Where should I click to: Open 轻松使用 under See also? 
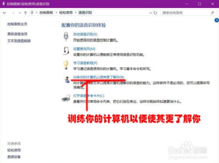(x=14, y=150)
